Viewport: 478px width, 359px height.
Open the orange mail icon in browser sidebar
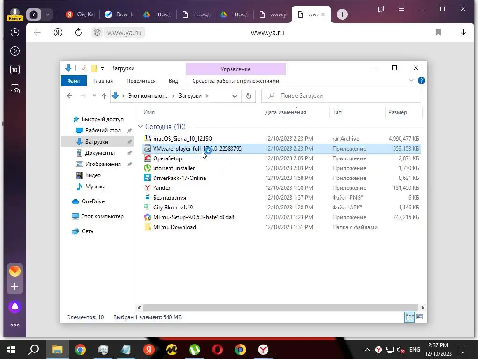coord(14,271)
